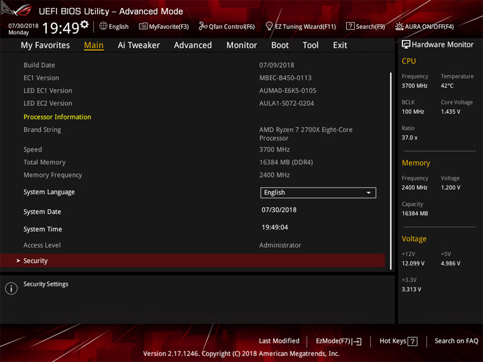Click Brand String AMD Ryzen 7 value
Screen dimensions: 483x362
[x=306, y=134]
